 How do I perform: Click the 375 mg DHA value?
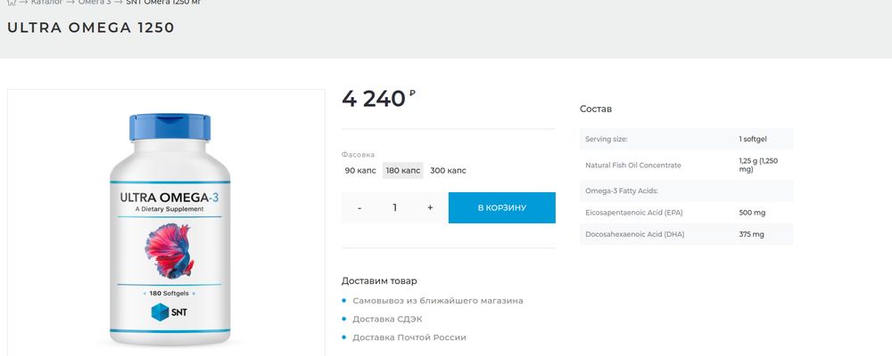tap(751, 234)
